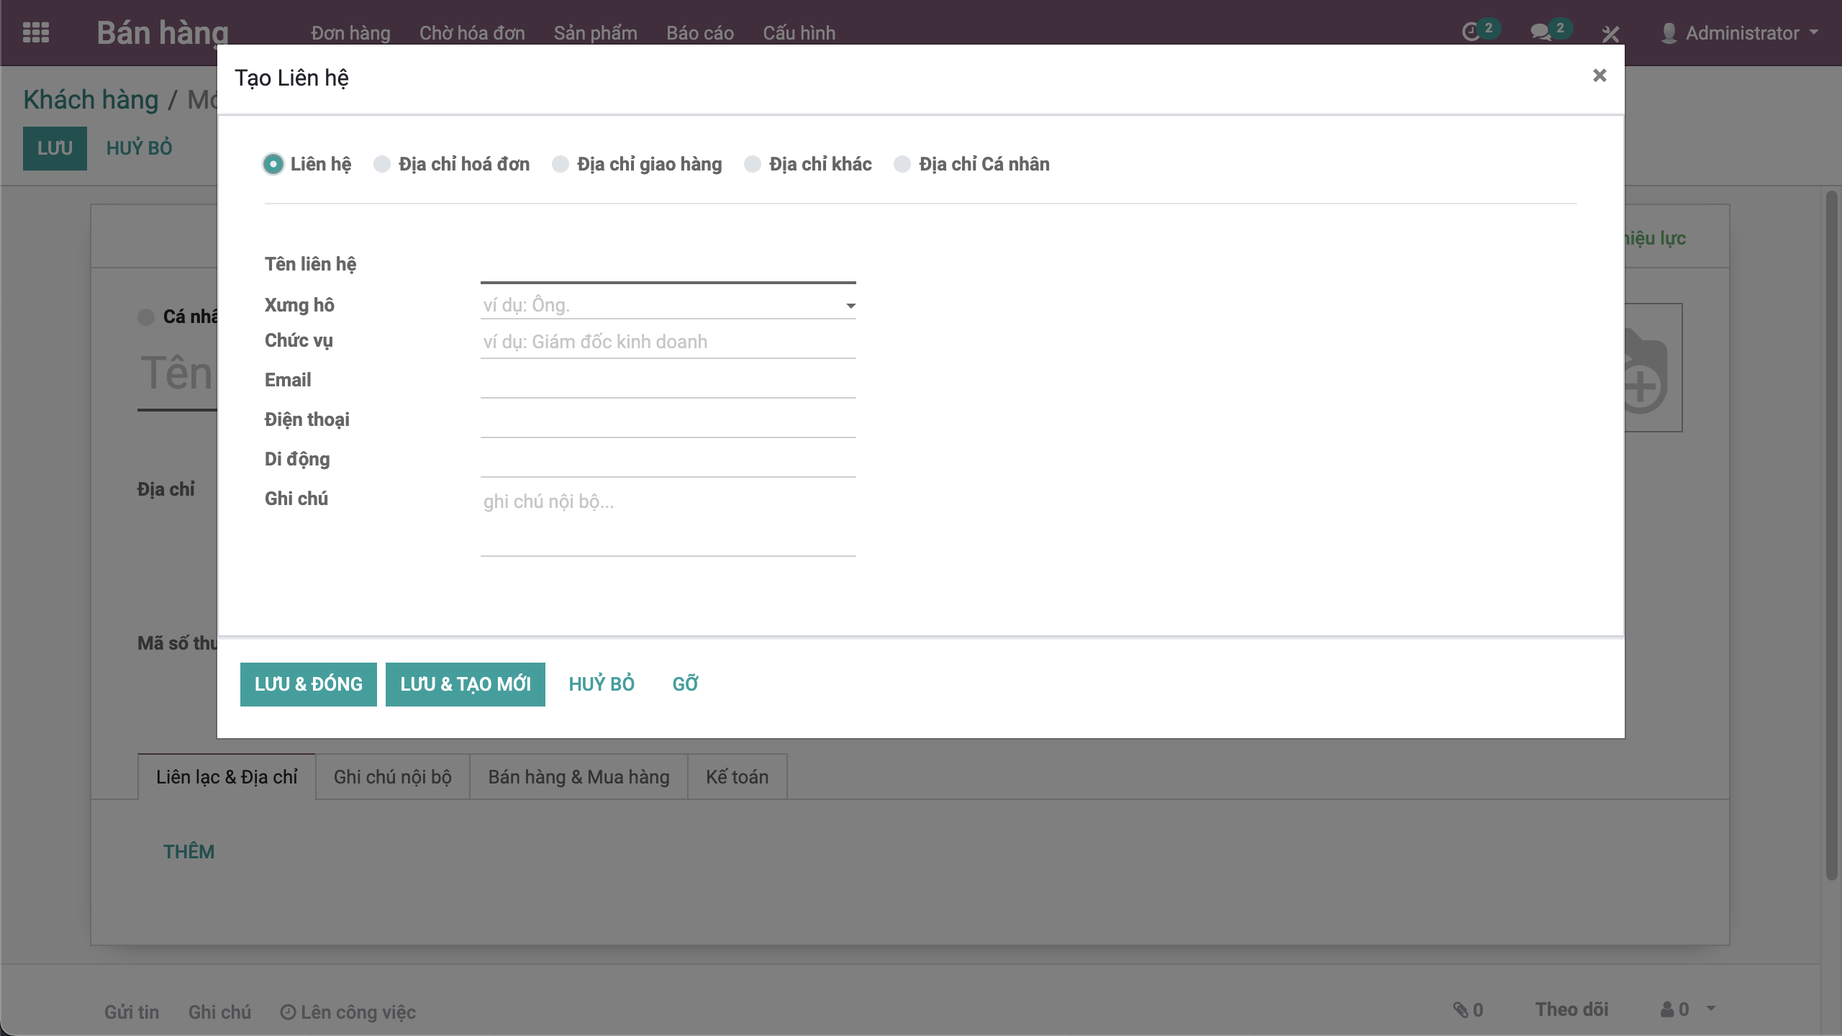This screenshot has width=1842, height=1036.
Task: Open activities clock icon with badge
Action: 1472,32
